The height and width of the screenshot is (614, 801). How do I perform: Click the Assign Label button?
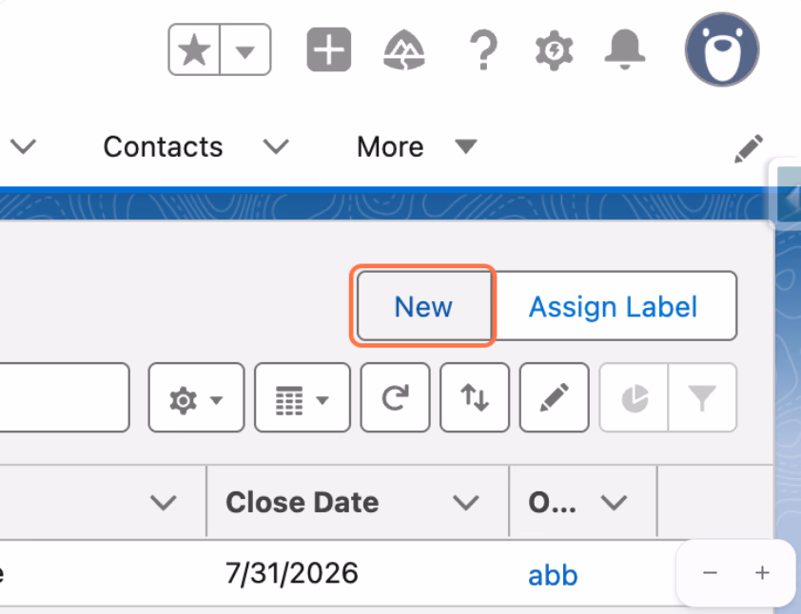tap(614, 306)
